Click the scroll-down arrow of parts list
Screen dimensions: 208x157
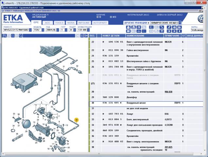point(205,150)
